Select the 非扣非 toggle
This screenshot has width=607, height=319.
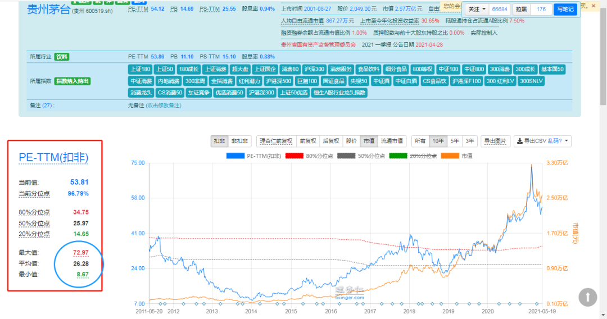[239, 141]
